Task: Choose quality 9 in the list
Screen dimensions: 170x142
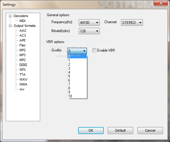Action: tap(77, 92)
